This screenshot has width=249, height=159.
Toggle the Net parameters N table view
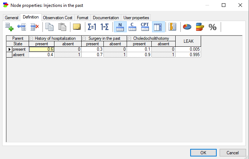120,27
